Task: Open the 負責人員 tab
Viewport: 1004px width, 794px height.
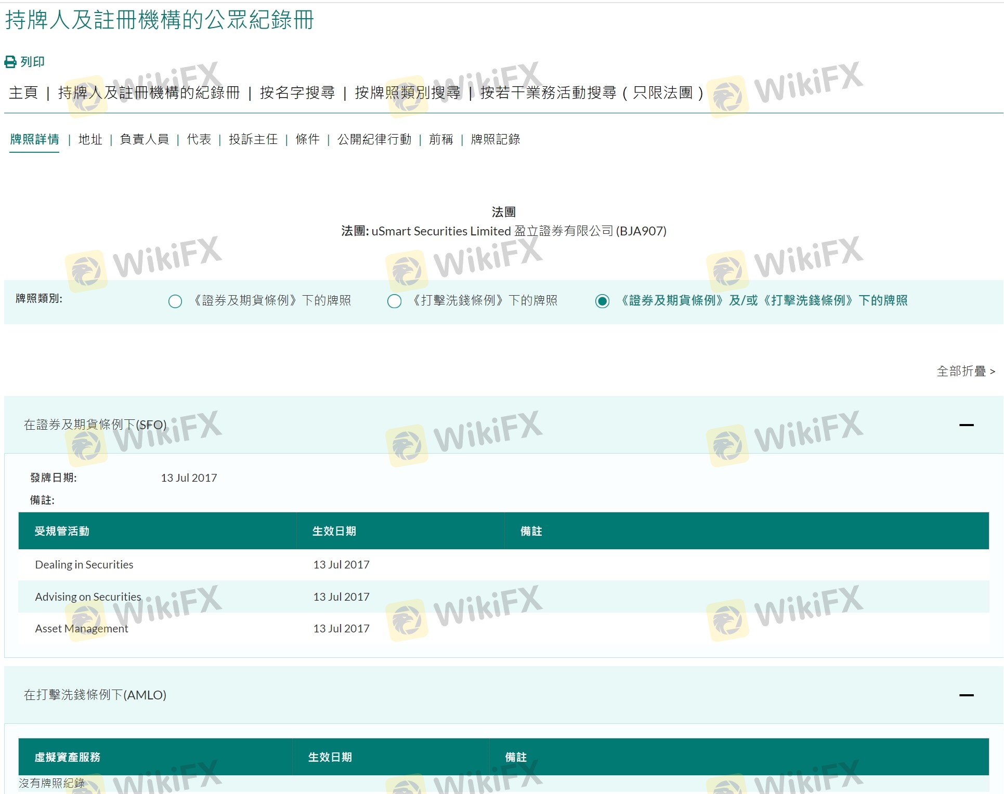Action: (x=145, y=139)
